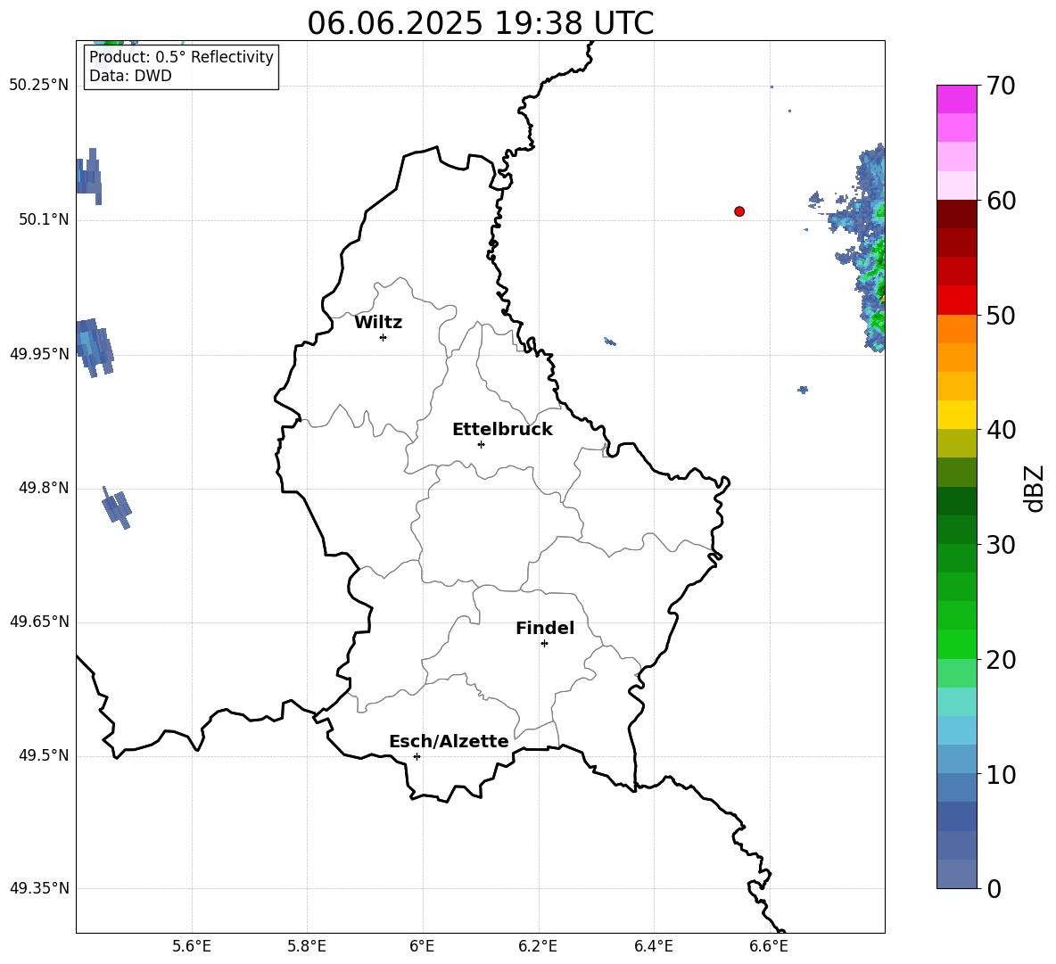This screenshot has height=964, width=1056.
Task: Click the yellow colorbar segment at 40
Action: click(956, 415)
